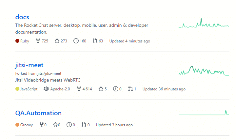
Task: Click the Groovy language color dot
Action: point(17,125)
